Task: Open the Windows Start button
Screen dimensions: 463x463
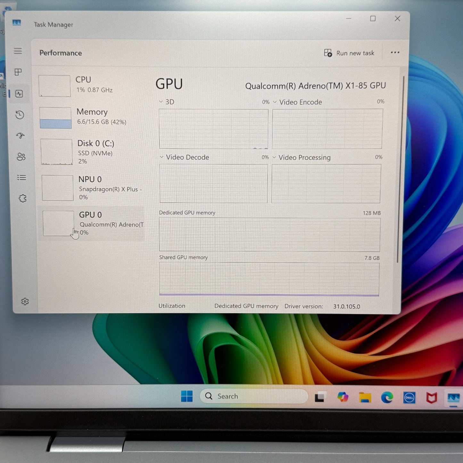Action: [187, 396]
